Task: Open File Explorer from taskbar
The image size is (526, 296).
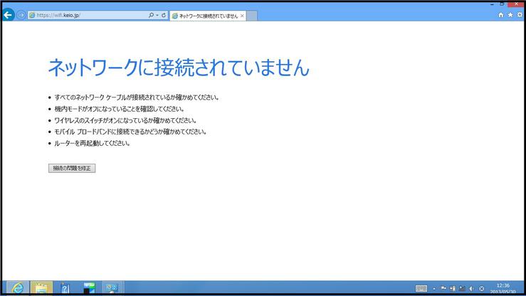Action: [41, 288]
